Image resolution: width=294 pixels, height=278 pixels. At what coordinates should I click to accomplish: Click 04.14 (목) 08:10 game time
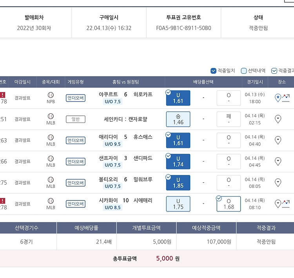point(255,204)
